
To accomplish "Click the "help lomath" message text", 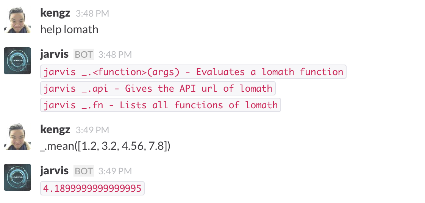I will 69,29.
